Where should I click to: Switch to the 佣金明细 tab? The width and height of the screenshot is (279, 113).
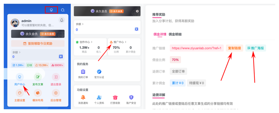click(x=175, y=34)
